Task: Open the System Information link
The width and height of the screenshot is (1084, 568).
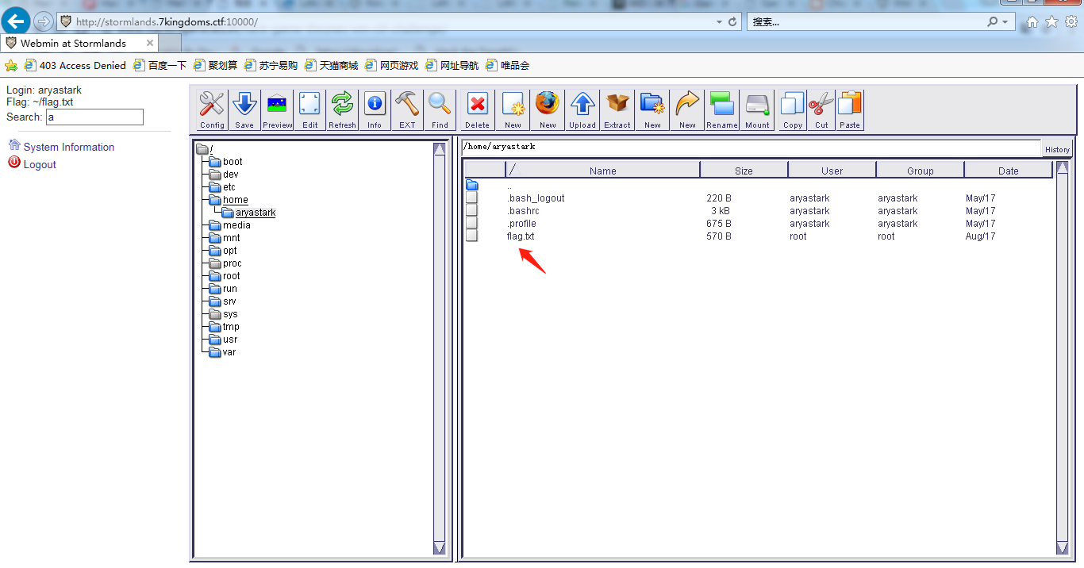Action: click(x=69, y=147)
